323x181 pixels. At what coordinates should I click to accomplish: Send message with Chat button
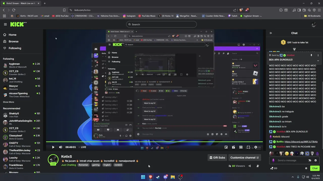click(315, 168)
